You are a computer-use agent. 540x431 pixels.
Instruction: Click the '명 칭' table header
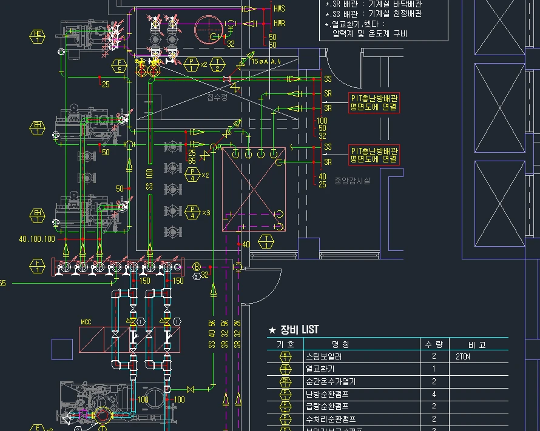[x=341, y=344]
